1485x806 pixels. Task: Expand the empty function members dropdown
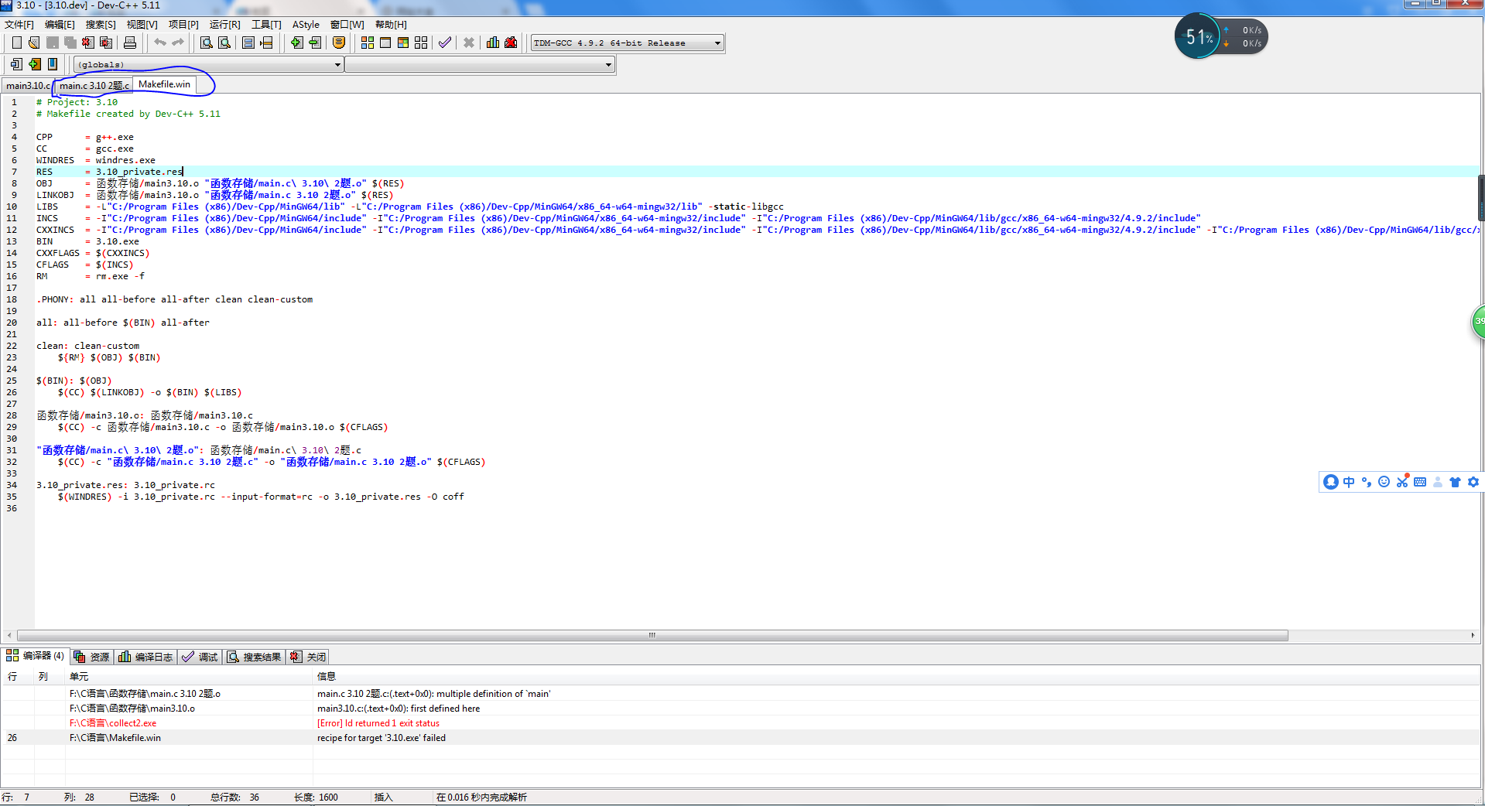(x=480, y=65)
